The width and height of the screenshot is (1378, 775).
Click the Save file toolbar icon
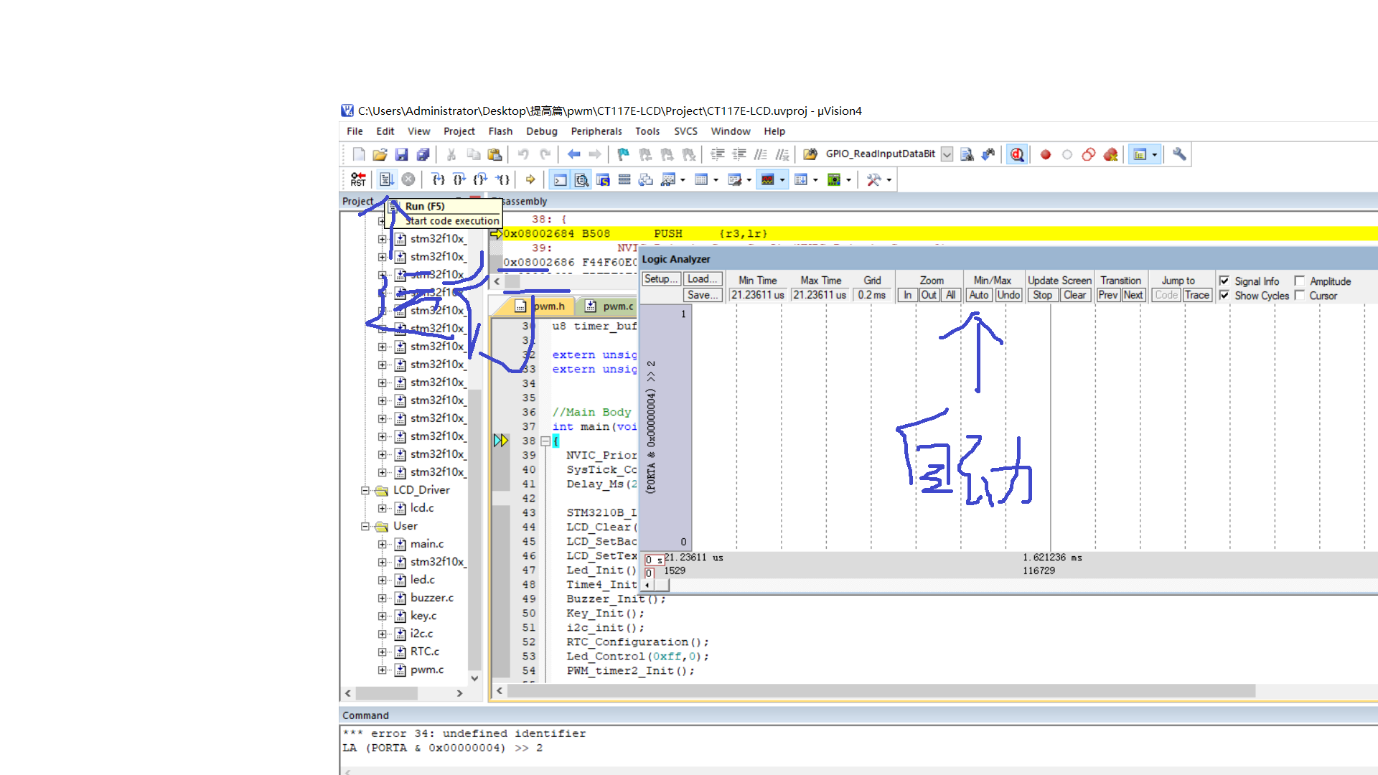pyautogui.click(x=401, y=154)
